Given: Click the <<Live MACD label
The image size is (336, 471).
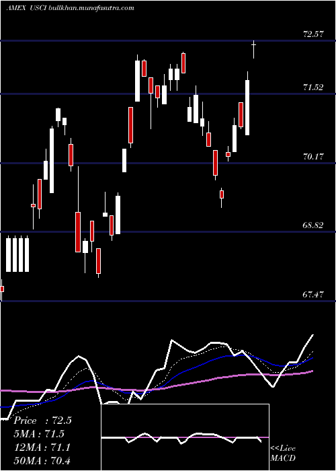Looking at the screenshot, I should click(x=283, y=453).
